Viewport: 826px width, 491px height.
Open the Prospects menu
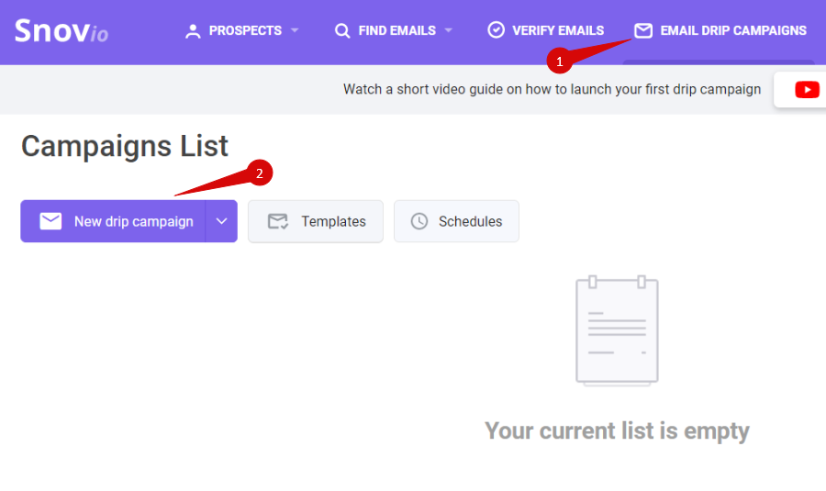click(x=241, y=30)
